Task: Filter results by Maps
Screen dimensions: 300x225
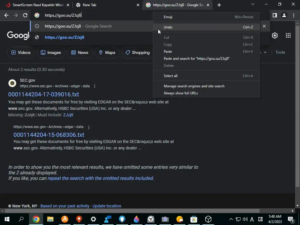Action: [107, 52]
